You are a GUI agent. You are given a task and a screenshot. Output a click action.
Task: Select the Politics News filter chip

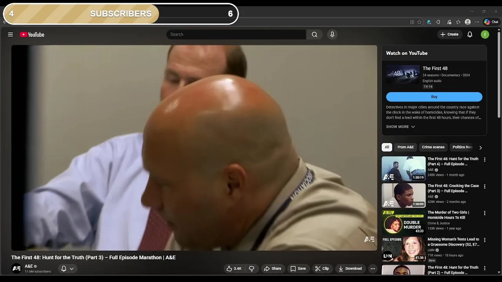tap(462, 147)
